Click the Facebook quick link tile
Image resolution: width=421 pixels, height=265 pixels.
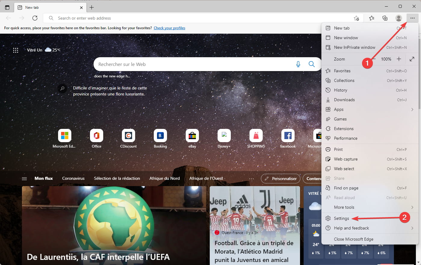pyautogui.click(x=288, y=139)
